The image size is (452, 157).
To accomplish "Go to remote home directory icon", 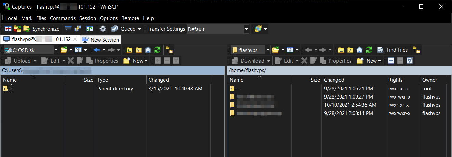I will click(x=359, y=50).
